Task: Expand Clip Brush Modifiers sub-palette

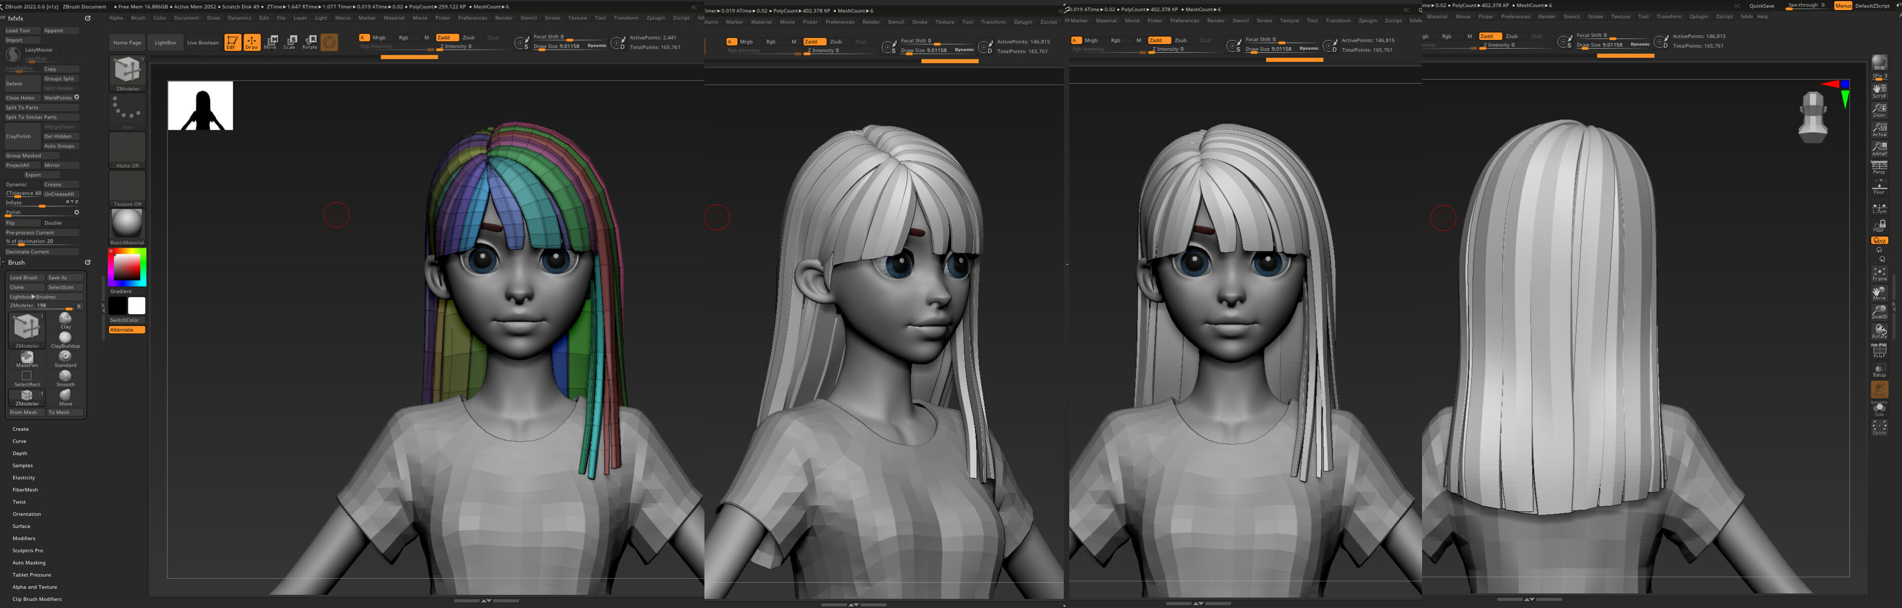Action: click(37, 599)
